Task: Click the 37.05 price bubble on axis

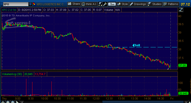Action: [182, 65]
